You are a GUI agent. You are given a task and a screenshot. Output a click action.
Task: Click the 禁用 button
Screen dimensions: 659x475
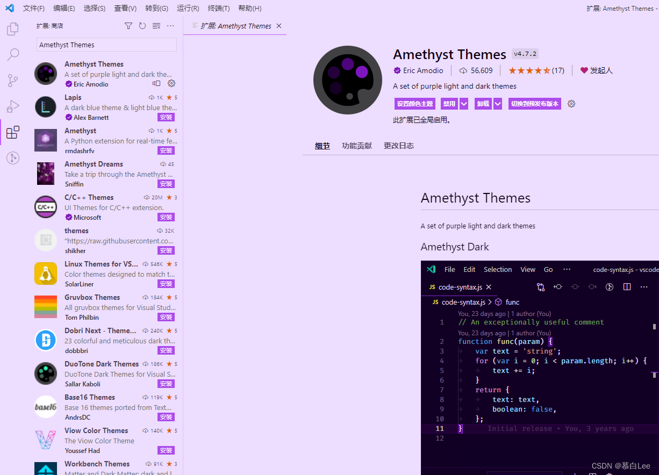[449, 104]
